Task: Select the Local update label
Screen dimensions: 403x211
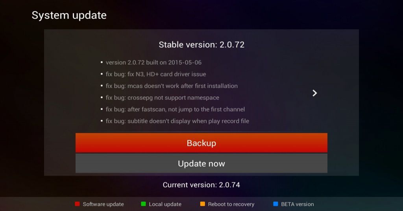Action: [165, 204]
